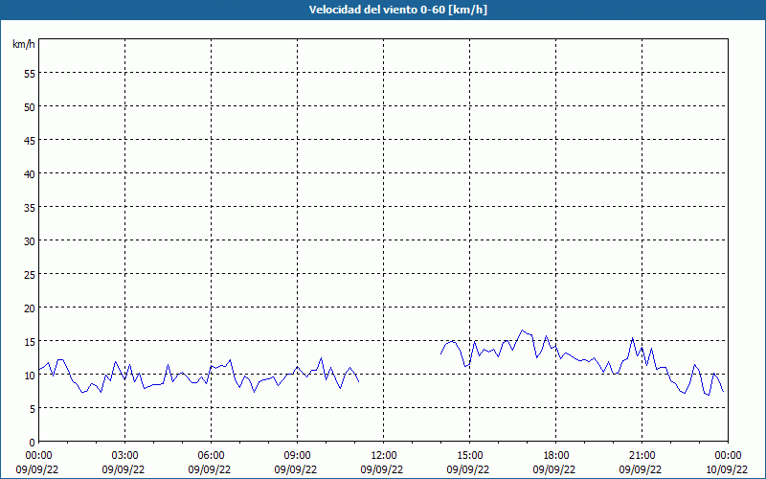
Task: Click the y-axis value 50
Action: click(x=30, y=106)
